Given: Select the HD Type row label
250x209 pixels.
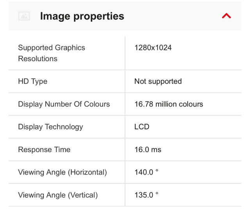Looking at the screenshot, I should pos(33,81).
